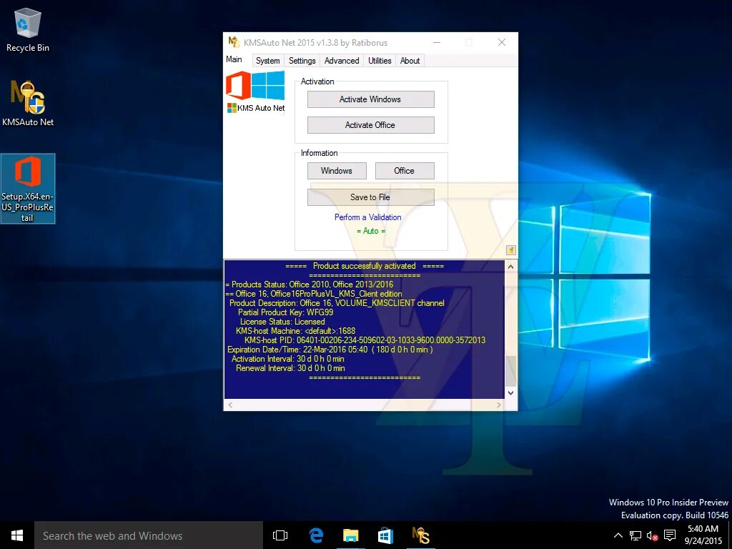Select the KMSAuto Net desktop shortcut

click(x=28, y=103)
